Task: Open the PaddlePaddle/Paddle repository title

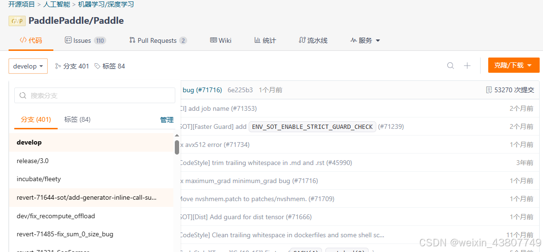Action: [x=76, y=21]
